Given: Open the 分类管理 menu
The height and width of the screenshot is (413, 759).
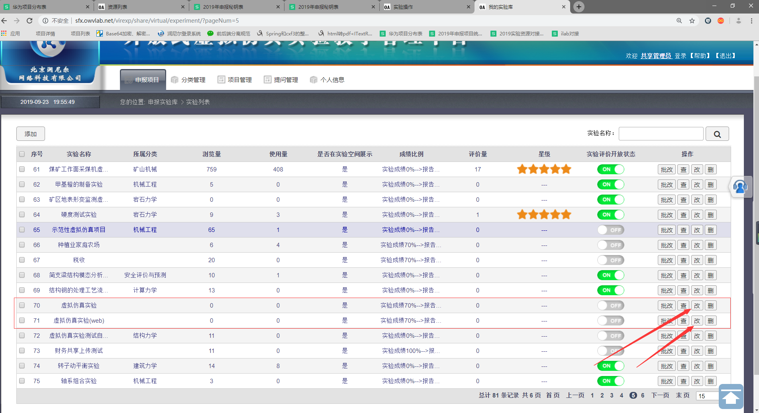Looking at the screenshot, I should click(188, 80).
